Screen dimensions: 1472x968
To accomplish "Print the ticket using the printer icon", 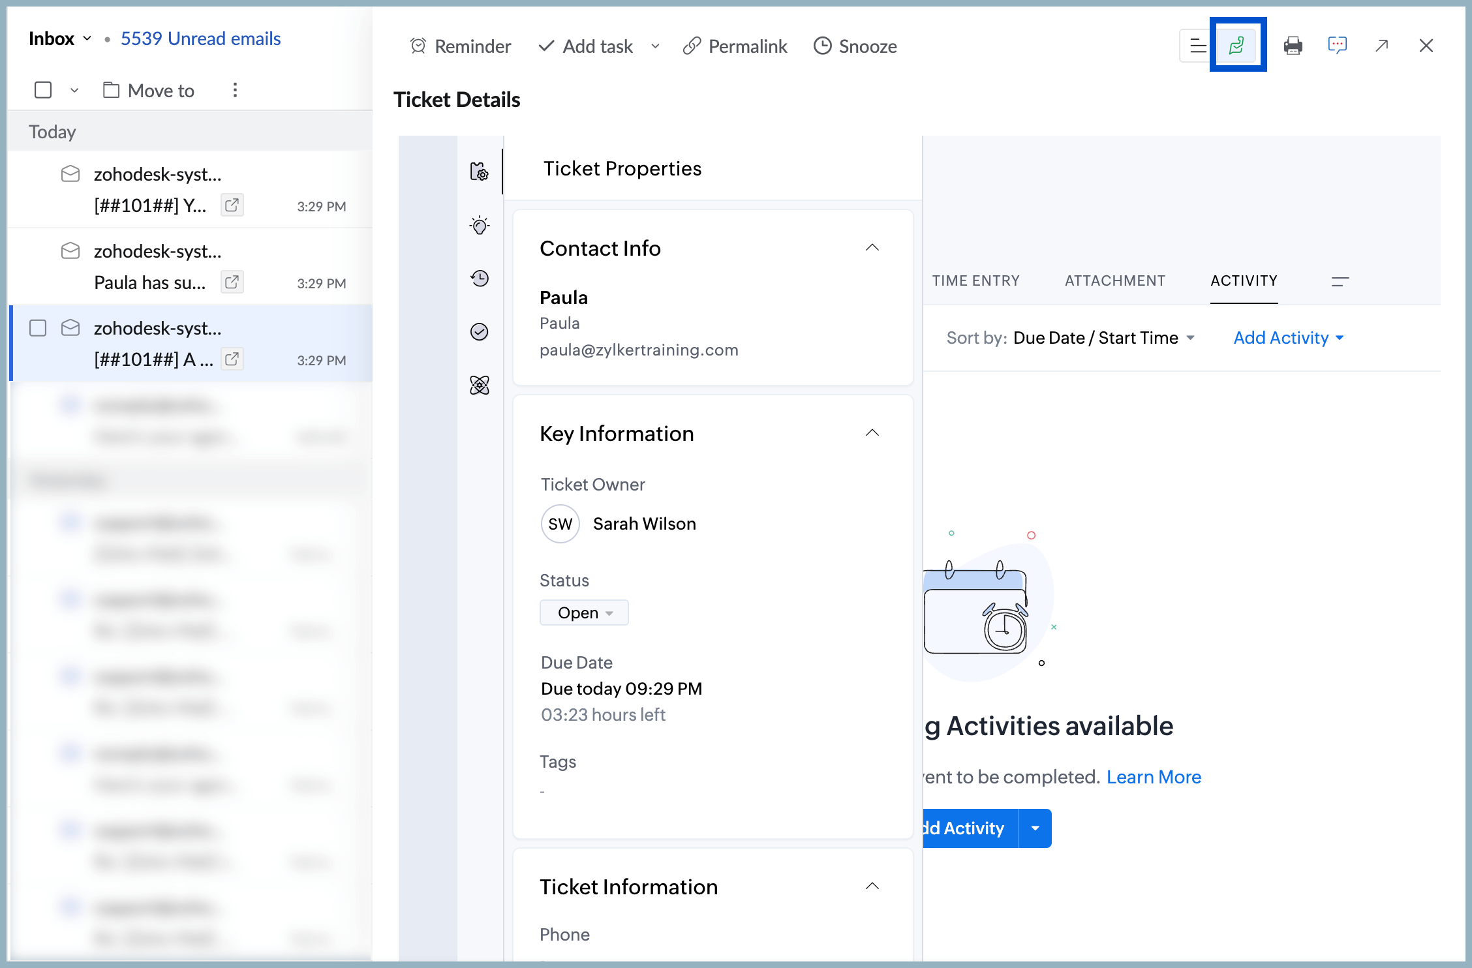I will coord(1293,45).
